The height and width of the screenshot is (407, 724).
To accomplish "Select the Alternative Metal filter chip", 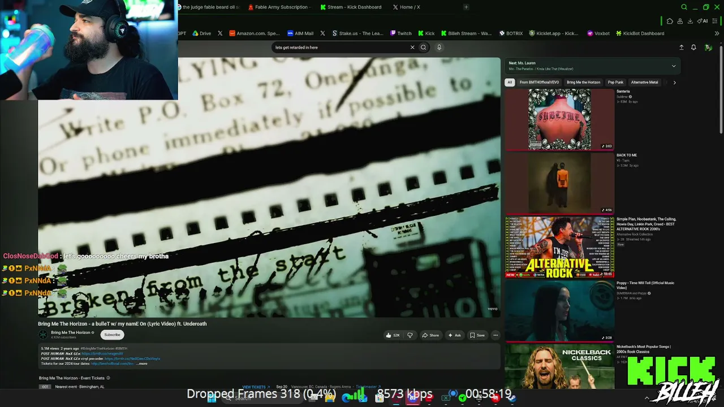I will pos(644,83).
